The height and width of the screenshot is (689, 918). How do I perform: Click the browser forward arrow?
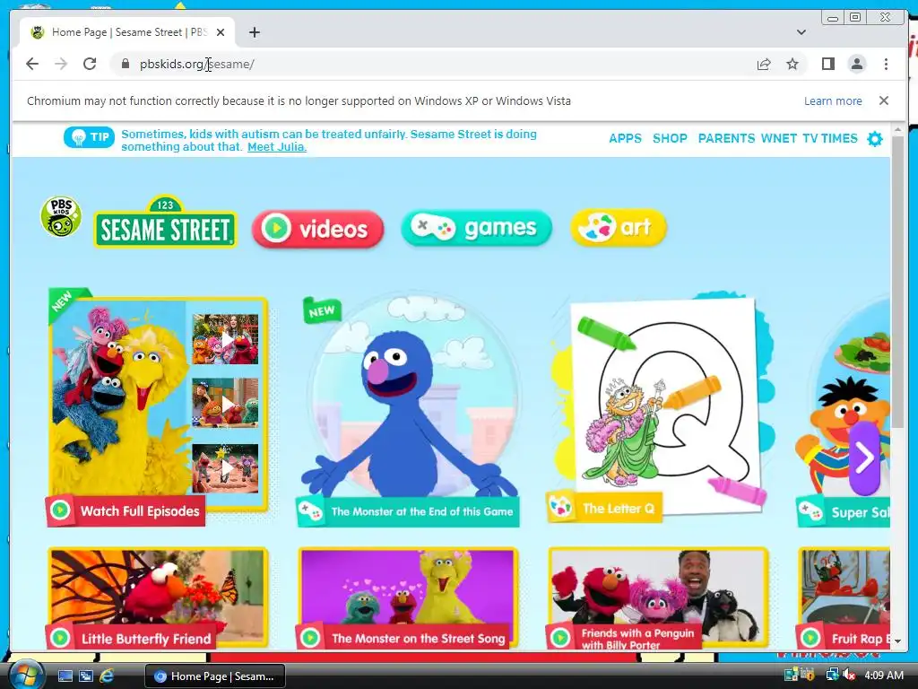pos(61,64)
